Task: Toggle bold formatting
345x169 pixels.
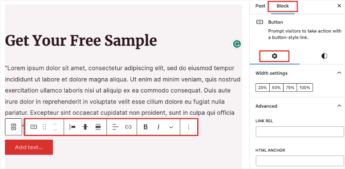Action: point(146,127)
